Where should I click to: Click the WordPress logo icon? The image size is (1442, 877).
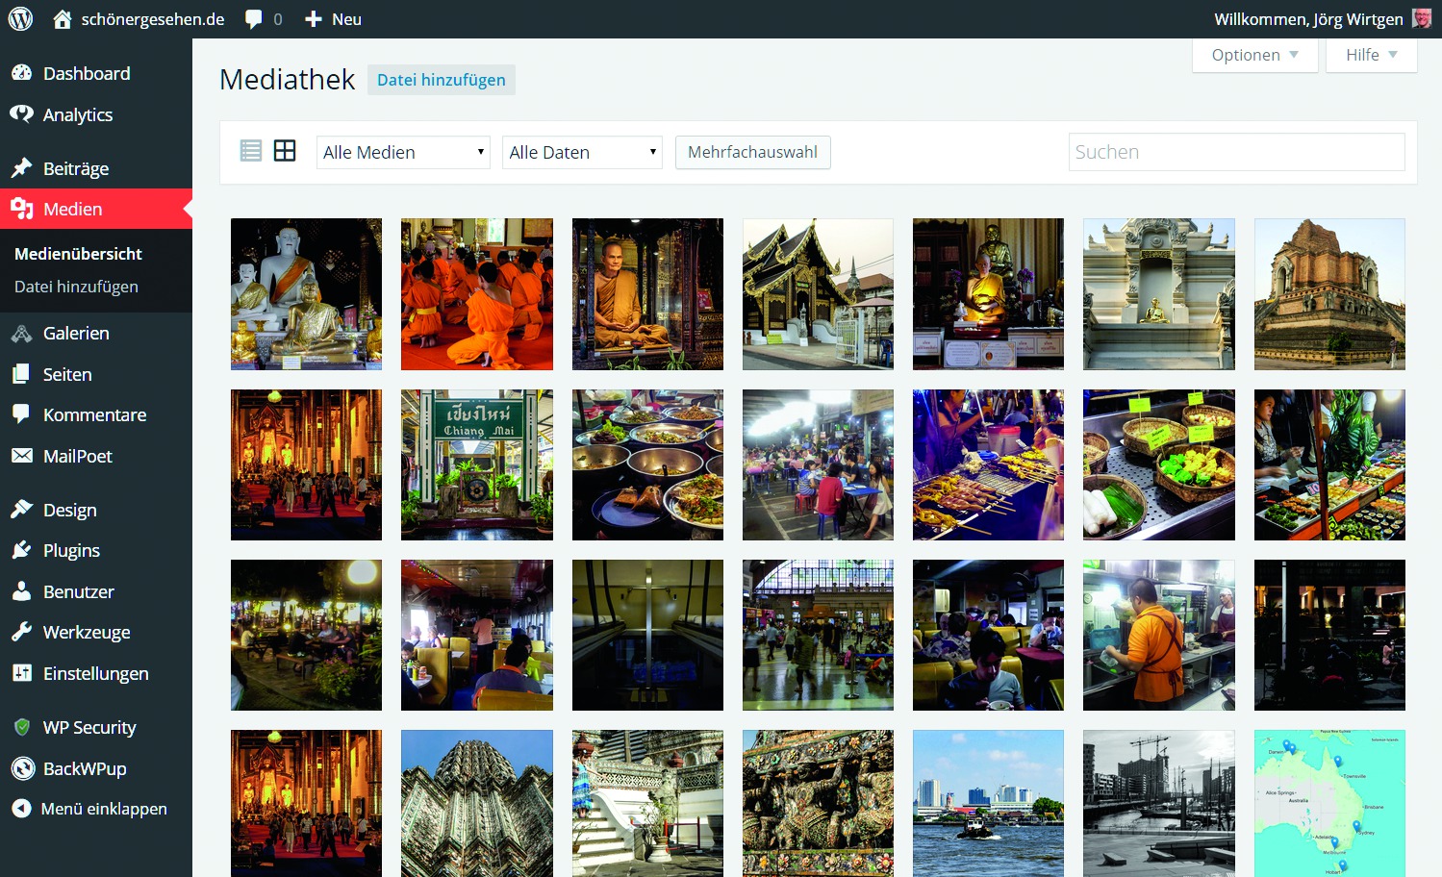[20, 19]
